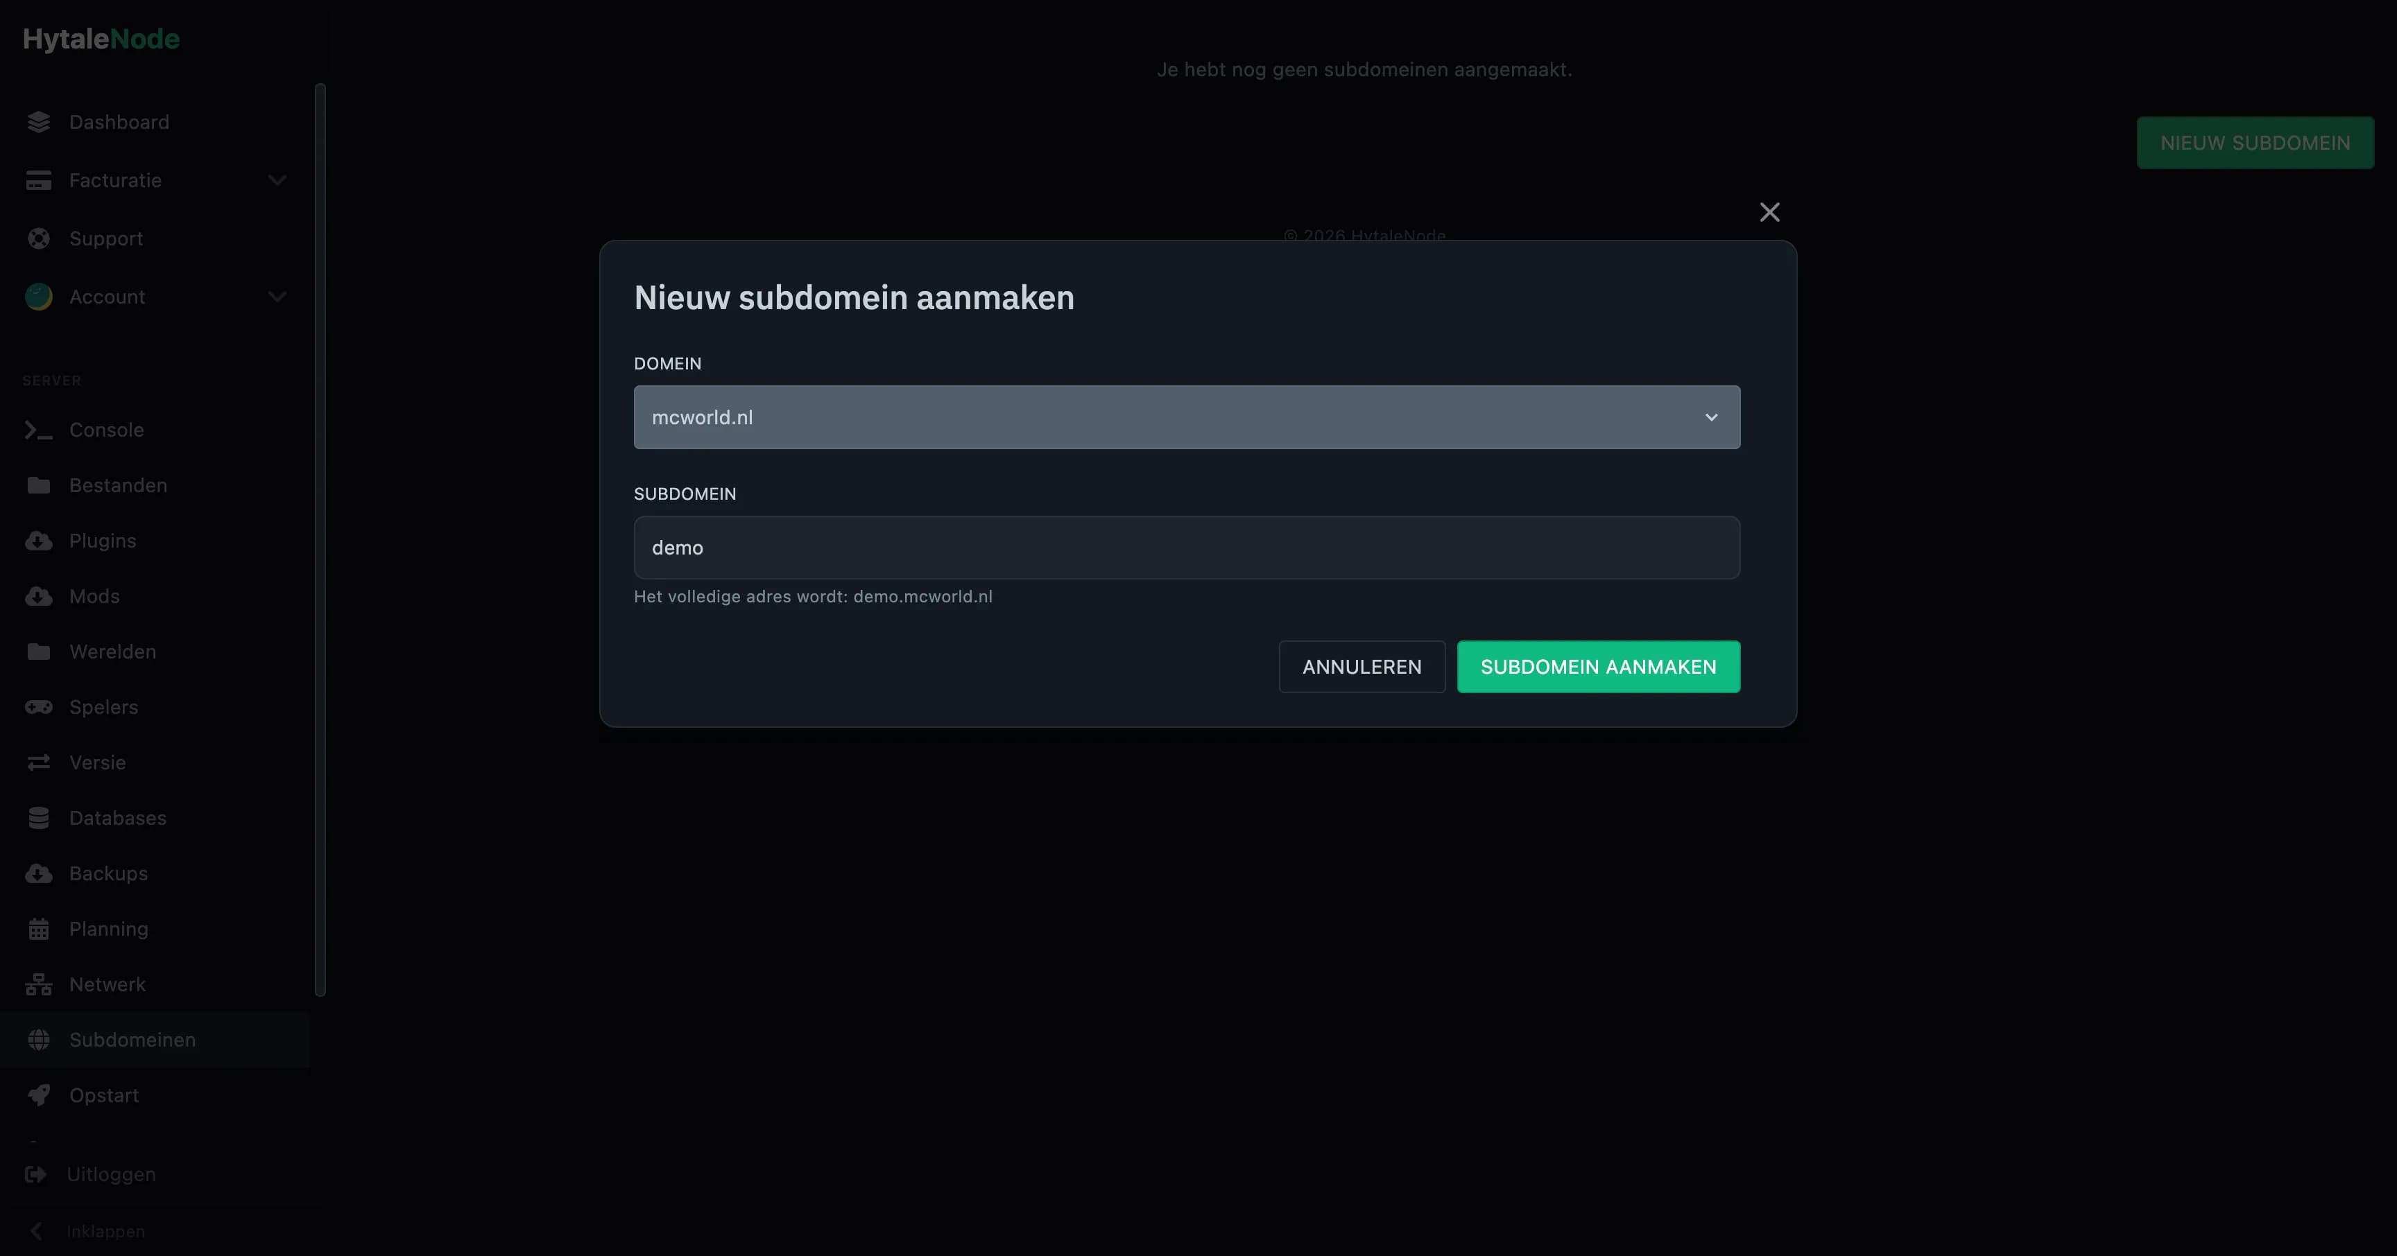The height and width of the screenshot is (1256, 2397).
Task: Select the Spelers controller icon
Action: [x=38, y=706]
